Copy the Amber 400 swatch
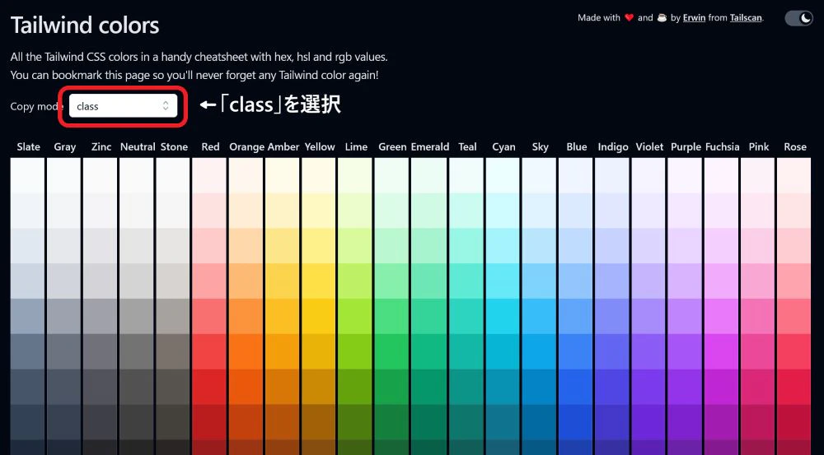The width and height of the screenshot is (824, 455). 282,316
